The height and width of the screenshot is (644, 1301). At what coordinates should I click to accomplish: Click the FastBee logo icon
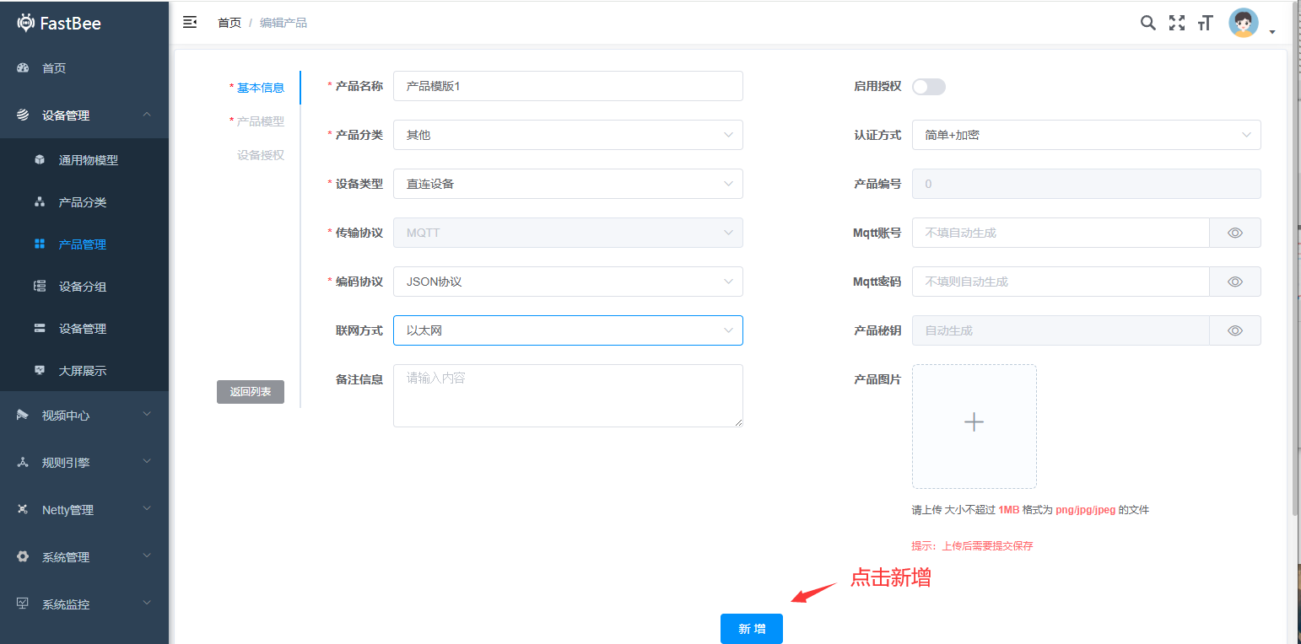[26, 23]
